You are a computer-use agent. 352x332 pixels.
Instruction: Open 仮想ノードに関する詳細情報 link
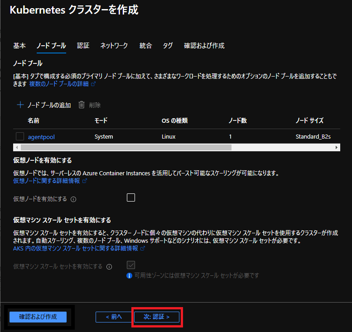point(47,181)
